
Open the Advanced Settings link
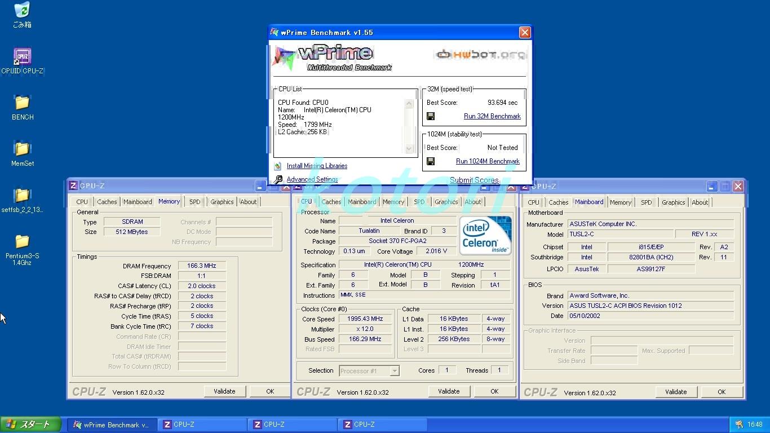[312, 179]
